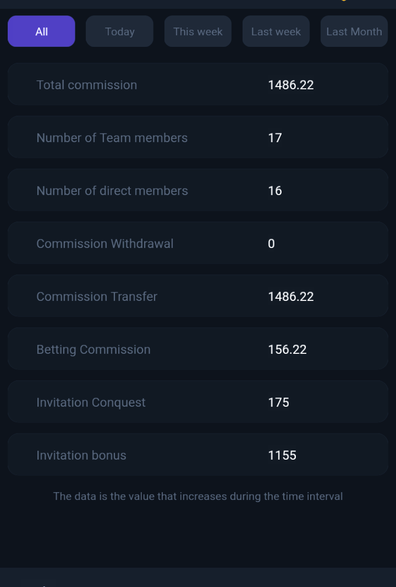
Task: Select the All filter tab
Action: click(x=41, y=31)
